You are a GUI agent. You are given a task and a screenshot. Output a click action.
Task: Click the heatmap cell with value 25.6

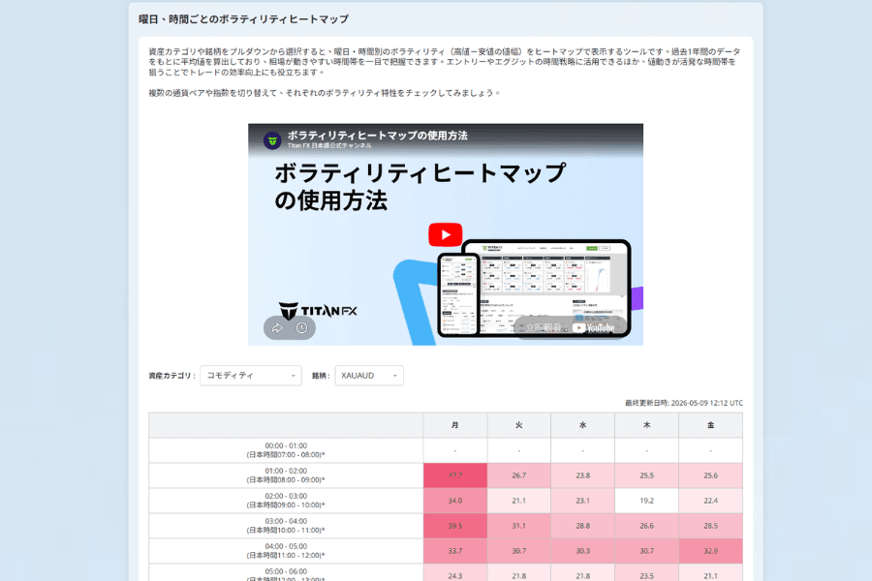coord(711,475)
